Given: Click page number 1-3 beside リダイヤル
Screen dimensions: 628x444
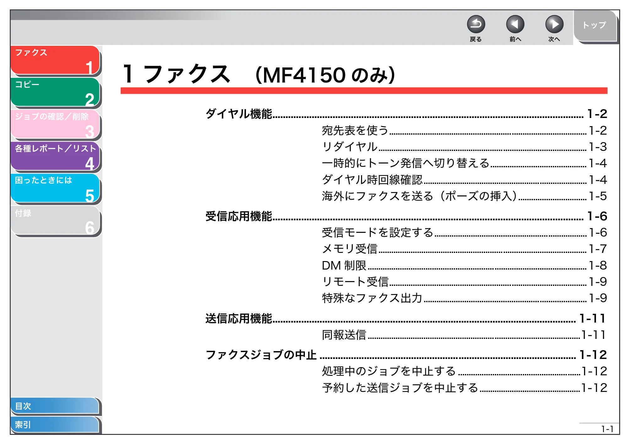Looking at the screenshot, I should (598, 147).
